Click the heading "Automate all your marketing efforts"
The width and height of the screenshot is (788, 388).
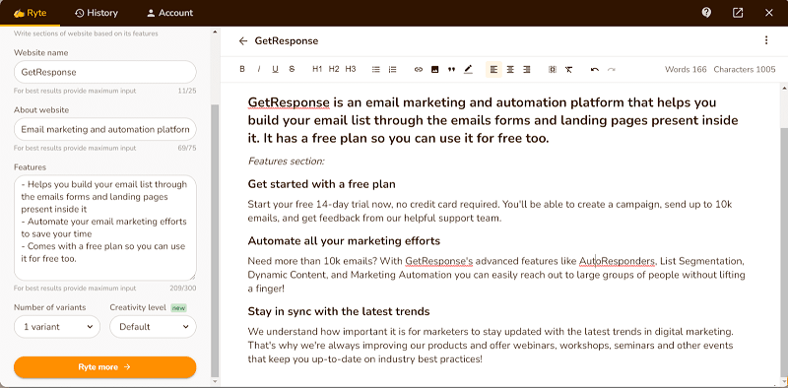(344, 241)
